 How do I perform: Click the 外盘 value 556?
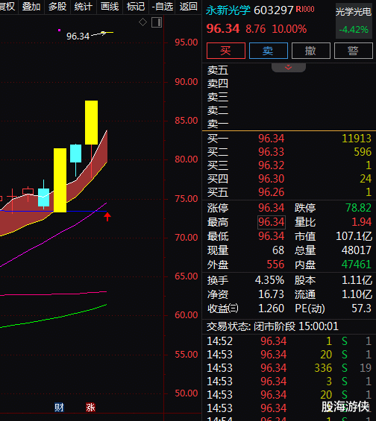tap(275, 265)
